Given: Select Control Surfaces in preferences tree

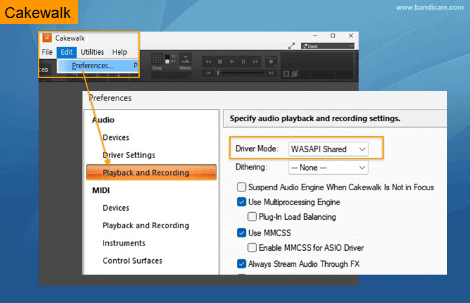Looking at the screenshot, I should tap(132, 260).
